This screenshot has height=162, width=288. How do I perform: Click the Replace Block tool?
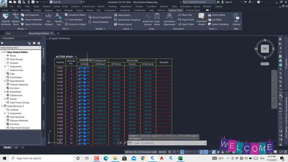[16, 19]
